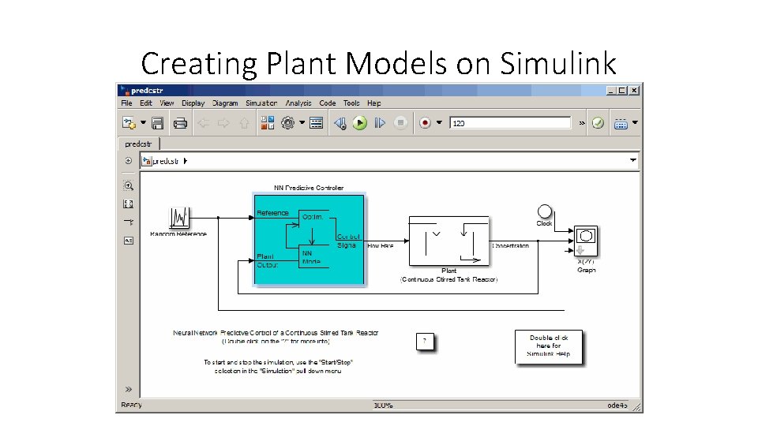Expand the left palette with the double chevron
This screenshot has width=758, height=426.
128,389
